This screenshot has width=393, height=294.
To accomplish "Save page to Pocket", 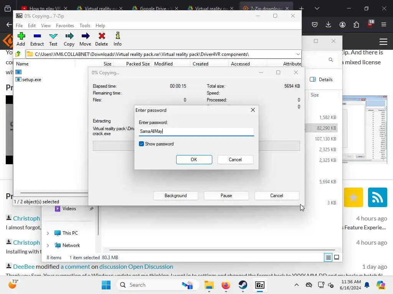I will click(x=315, y=24).
